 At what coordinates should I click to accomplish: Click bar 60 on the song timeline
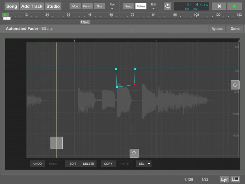coord(111,15)
